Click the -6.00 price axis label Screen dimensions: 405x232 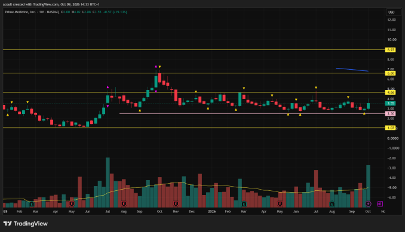pos(392,198)
